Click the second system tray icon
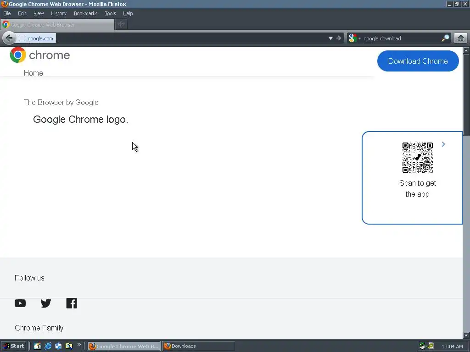Viewport: 470px width, 352px height. tap(431, 346)
